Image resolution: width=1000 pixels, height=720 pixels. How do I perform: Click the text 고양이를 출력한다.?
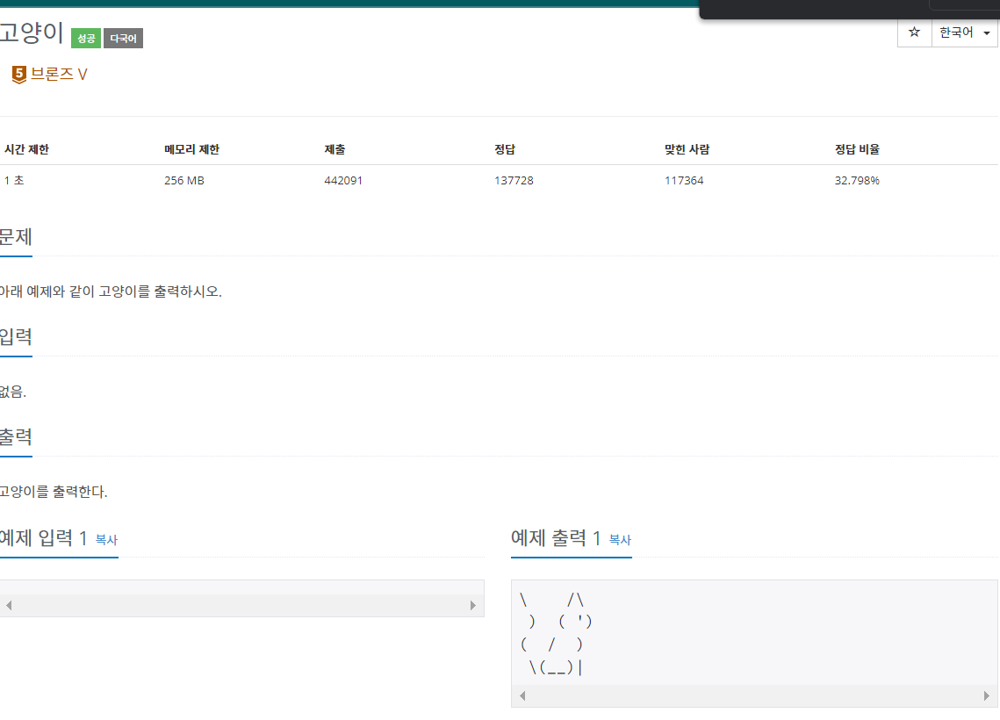pos(54,492)
